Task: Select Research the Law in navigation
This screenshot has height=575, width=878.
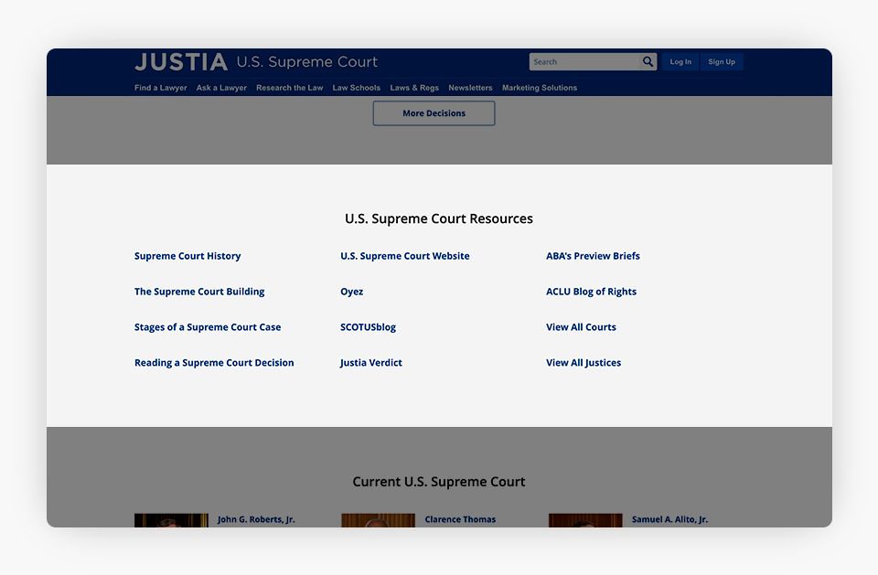Action: point(289,88)
